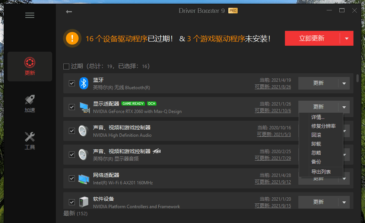Collapse the 显示适配器 row dropdown arrow
This screenshot has width=365, height=223.
tap(344, 107)
